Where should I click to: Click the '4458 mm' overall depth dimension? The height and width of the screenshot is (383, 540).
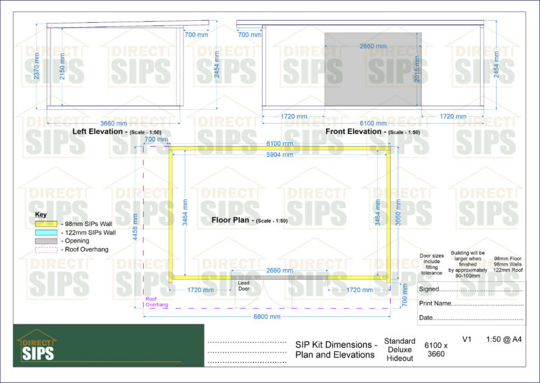[135, 227]
